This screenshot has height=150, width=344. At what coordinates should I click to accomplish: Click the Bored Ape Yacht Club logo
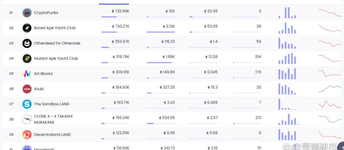tap(27, 28)
